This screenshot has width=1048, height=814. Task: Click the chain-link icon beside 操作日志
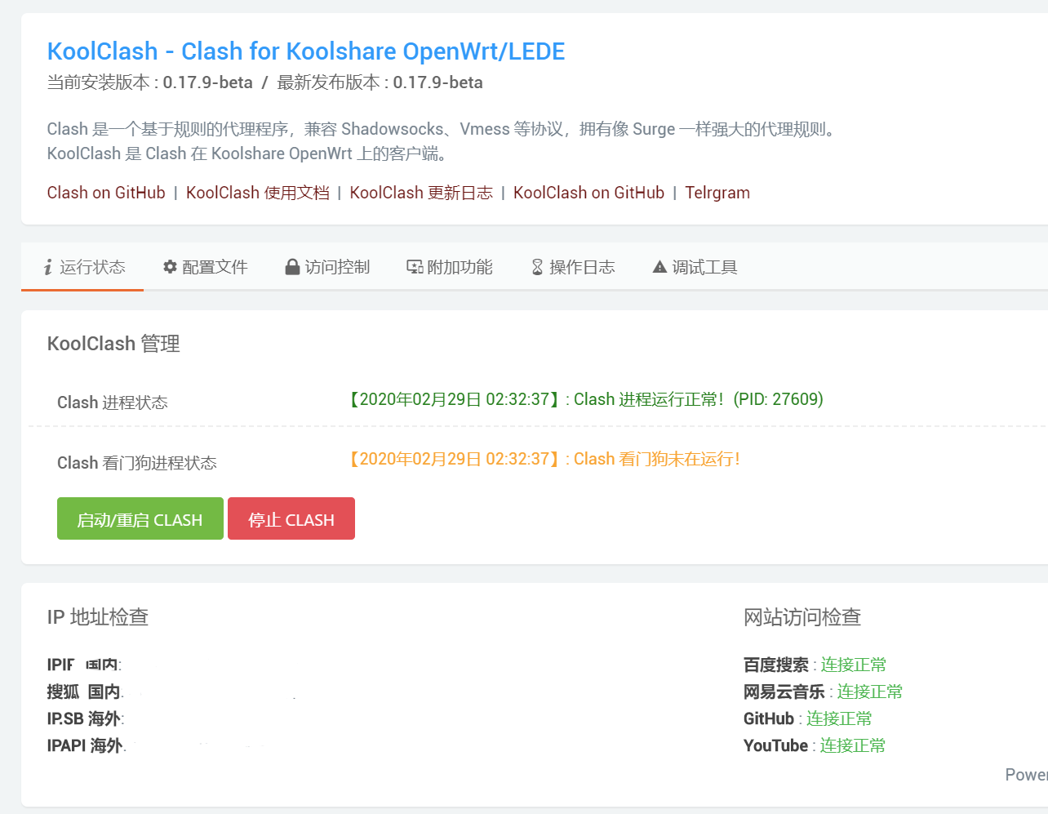coord(537,266)
